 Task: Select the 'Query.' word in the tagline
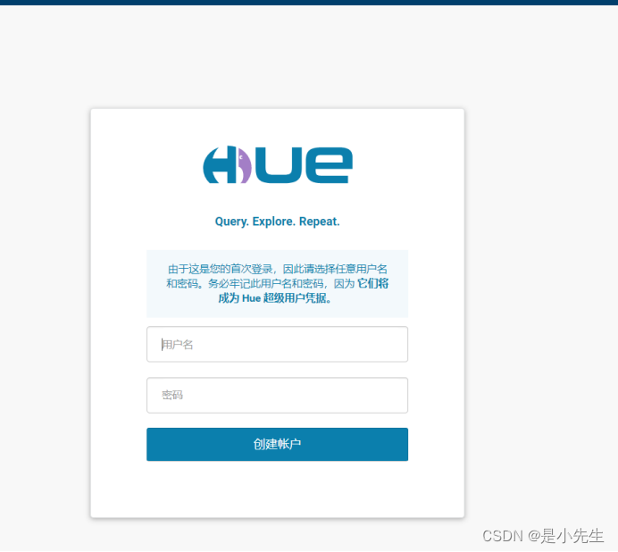click(232, 222)
